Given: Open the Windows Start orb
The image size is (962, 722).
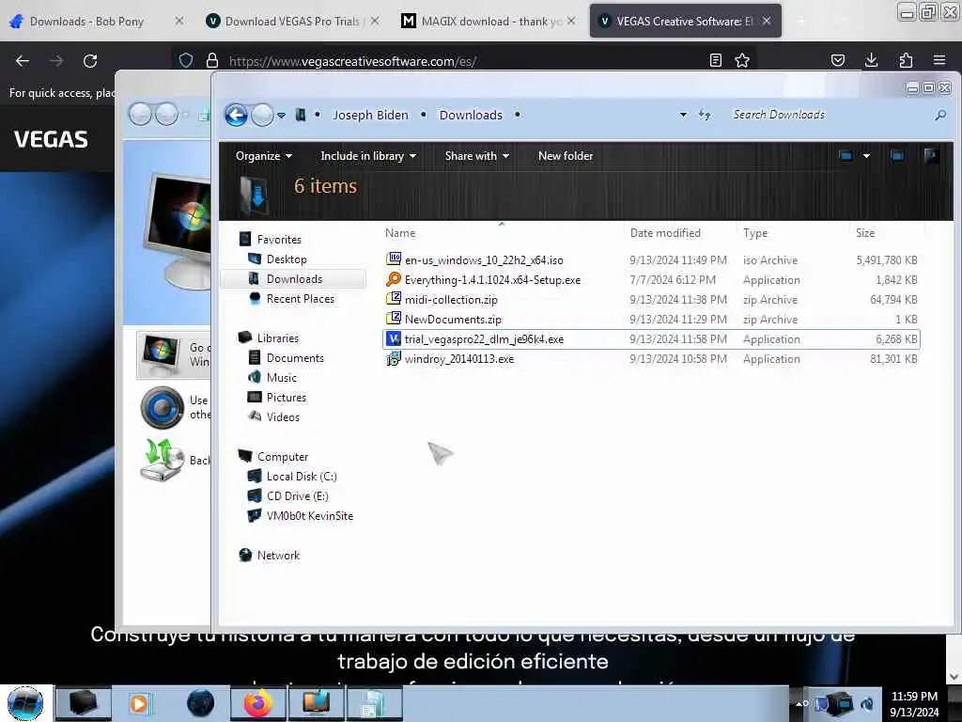Looking at the screenshot, I should (x=25, y=703).
